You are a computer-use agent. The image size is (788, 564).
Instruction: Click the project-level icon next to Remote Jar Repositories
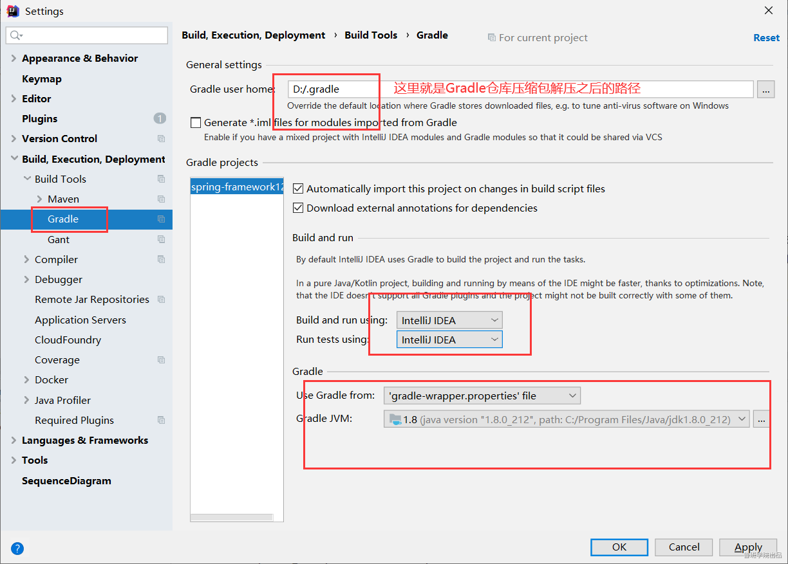pyautogui.click(x=161, y=300)
